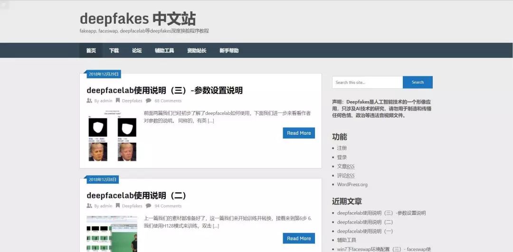The height and width of the screenshot is (252, 513).
Task: Click Read More on the 参数设置说明 post
Action: point(299,133)
